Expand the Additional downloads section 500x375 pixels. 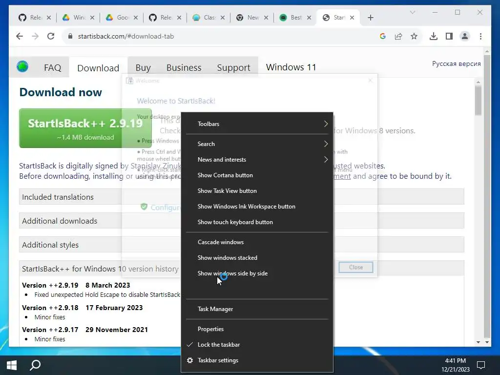[241, 221]
